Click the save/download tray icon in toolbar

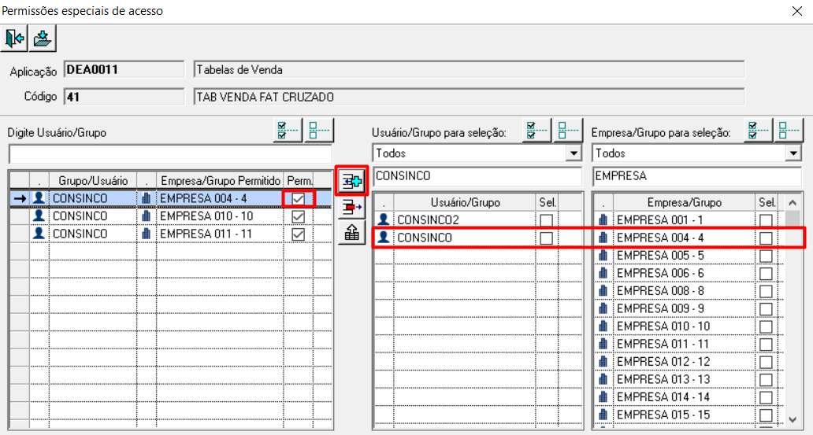pos(43,39)
